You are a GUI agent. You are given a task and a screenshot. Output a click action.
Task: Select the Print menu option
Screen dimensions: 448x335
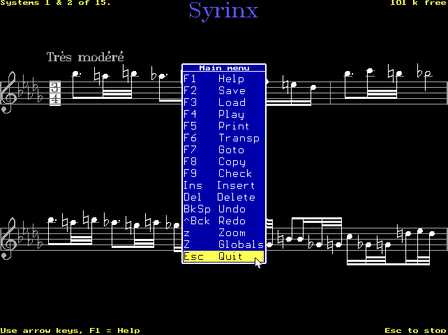[223, 126]
